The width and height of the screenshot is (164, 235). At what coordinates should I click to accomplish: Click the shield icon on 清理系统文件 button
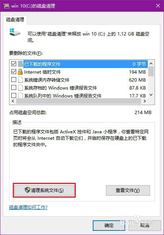pos(28,190)
